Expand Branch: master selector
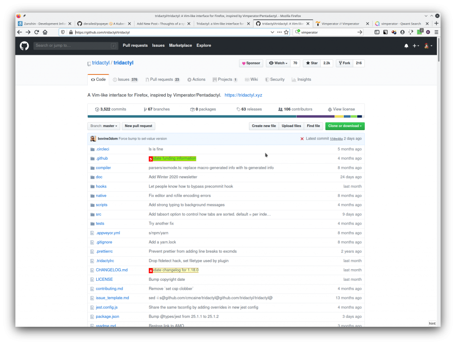Image resolution: width=456 pixels, height=345 pixels. click(103, 126)
